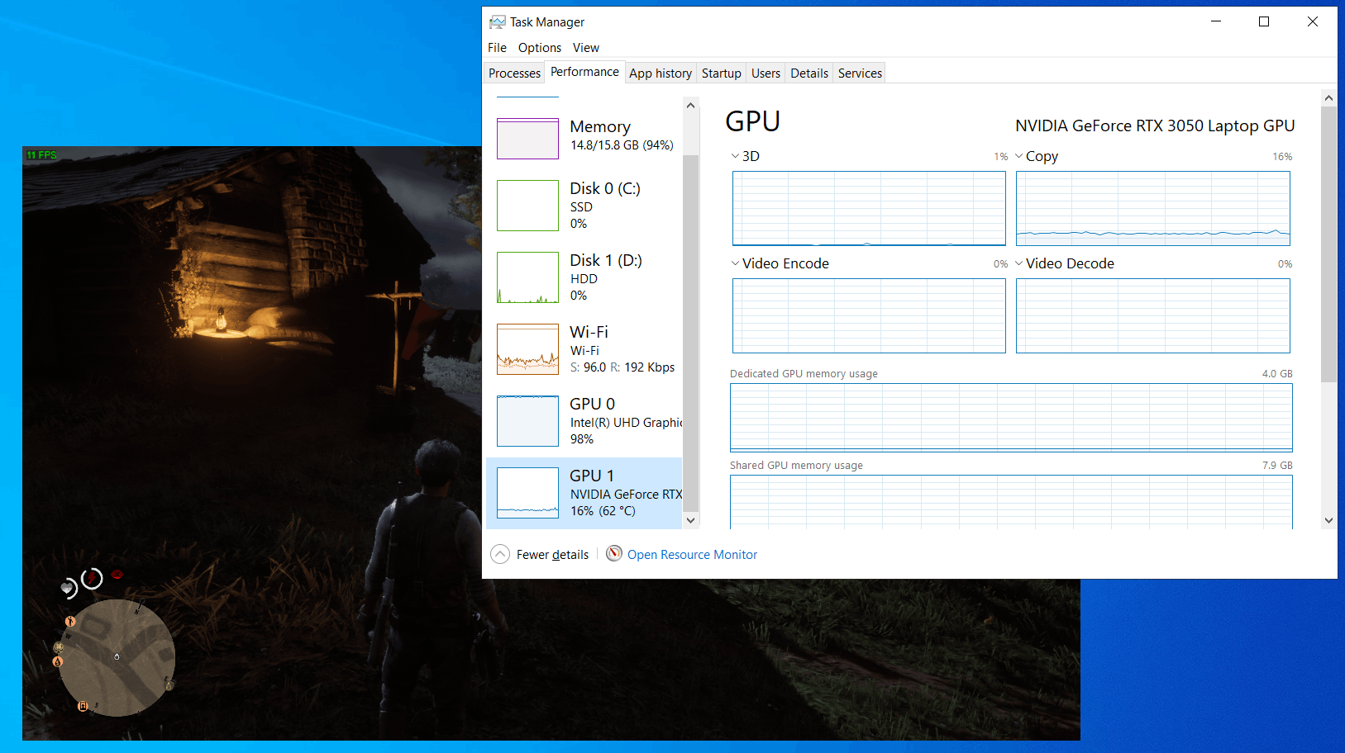The image size is (1345, 753).
Task: Select the Disk 1 (D:) mini graph
Action: click(527, 277)
